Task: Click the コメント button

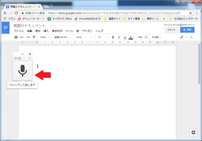Action: click(171, 30)
